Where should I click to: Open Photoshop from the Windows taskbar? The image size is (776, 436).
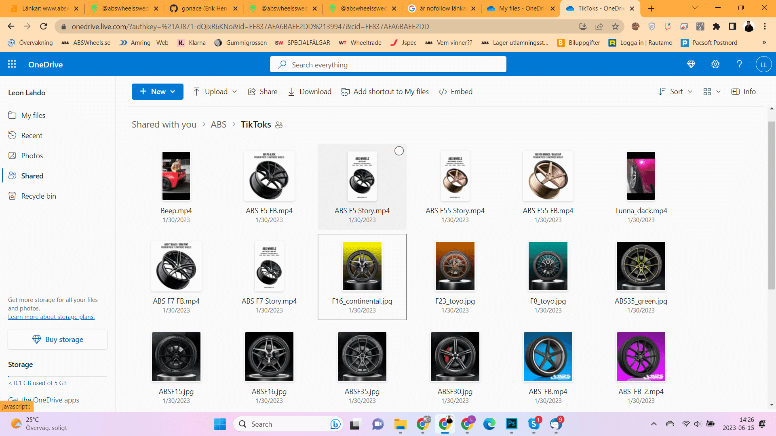(x=511, y=424)
